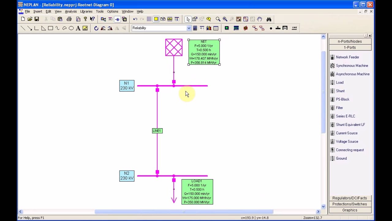Switch to 1-Ports palette section

coord(350,48)
